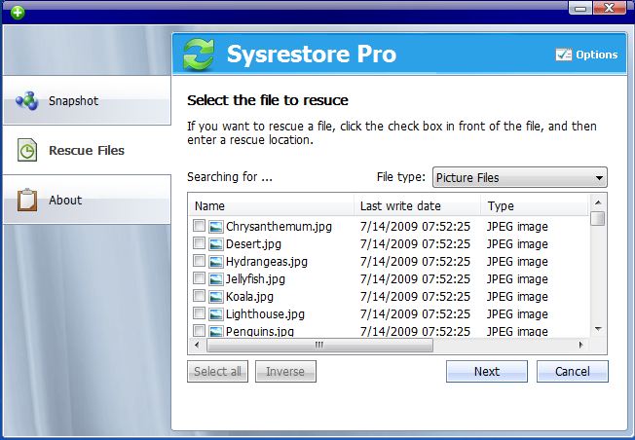Screen dimensions: 635x440
Task: Check the box for Chrysanthemum.jpg
Action: pyautogui.click(x=199, y=226)
